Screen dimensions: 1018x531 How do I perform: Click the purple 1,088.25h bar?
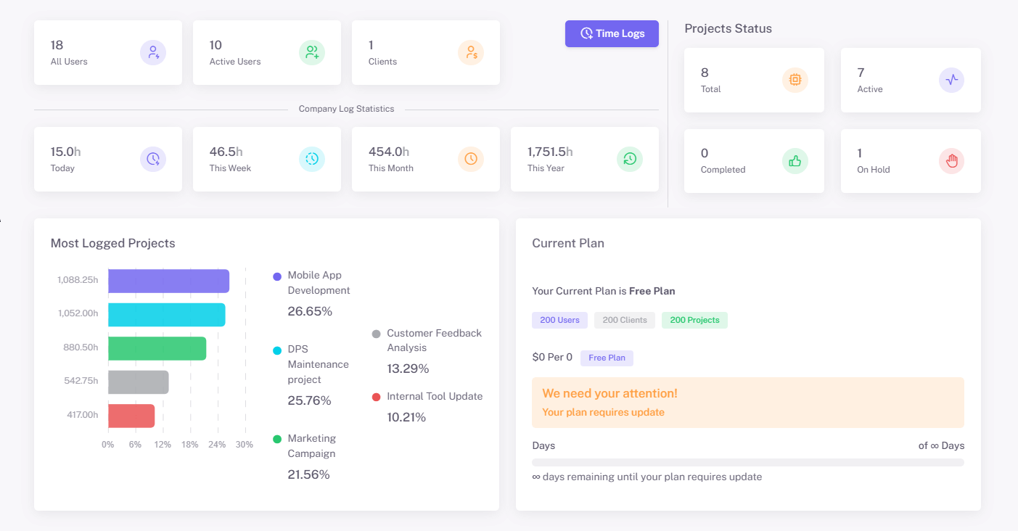click(169, 281)
